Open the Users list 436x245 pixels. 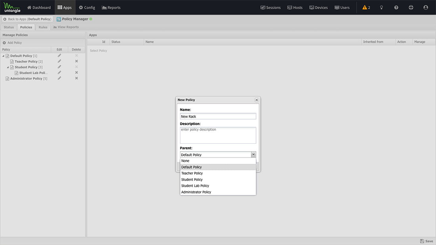[342, 8]
